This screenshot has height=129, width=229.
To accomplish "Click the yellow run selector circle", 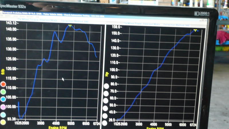I will pos(3,122).
